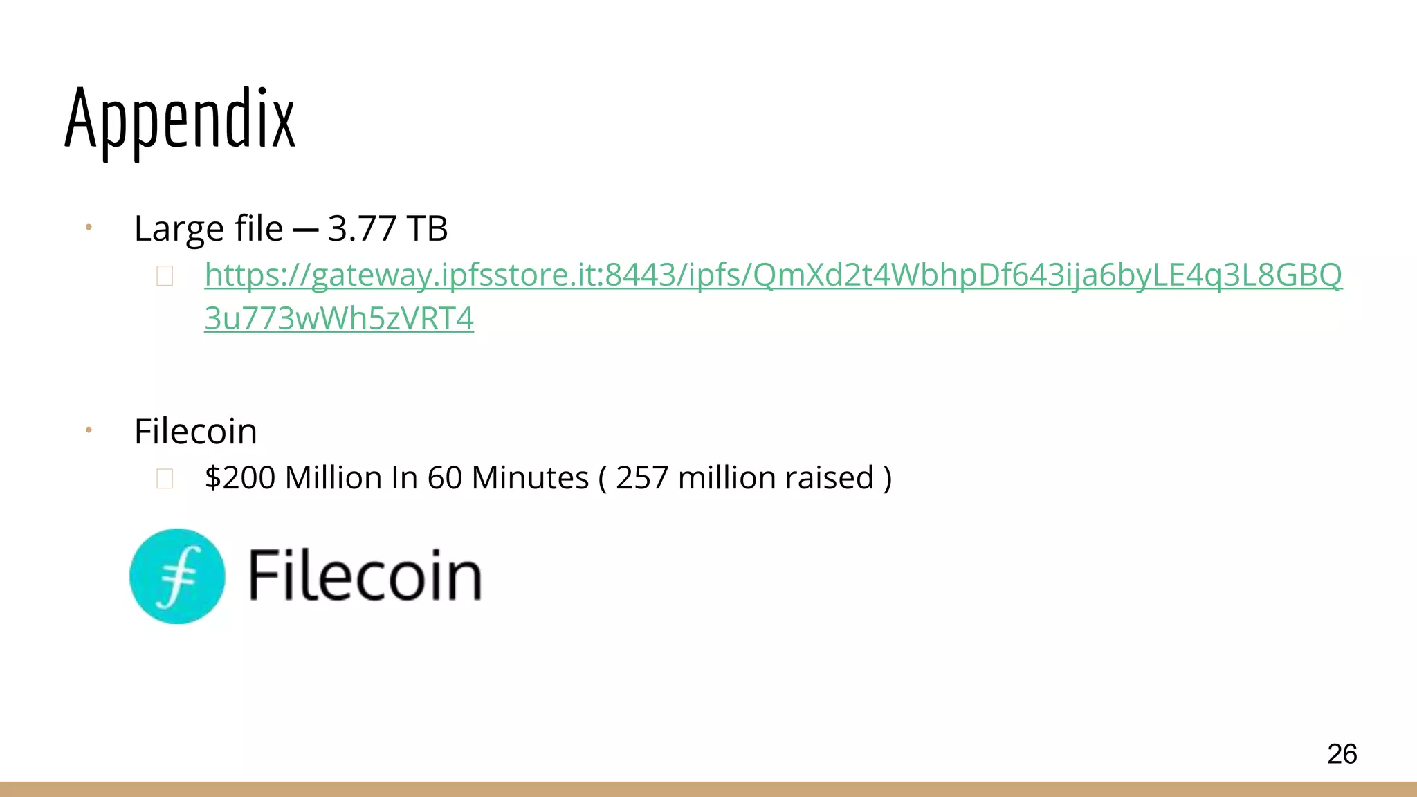The height and width of the screenshot is (797, 1417).
Task: Click the 'Large file' bullet text
Action: click(208, 228)
